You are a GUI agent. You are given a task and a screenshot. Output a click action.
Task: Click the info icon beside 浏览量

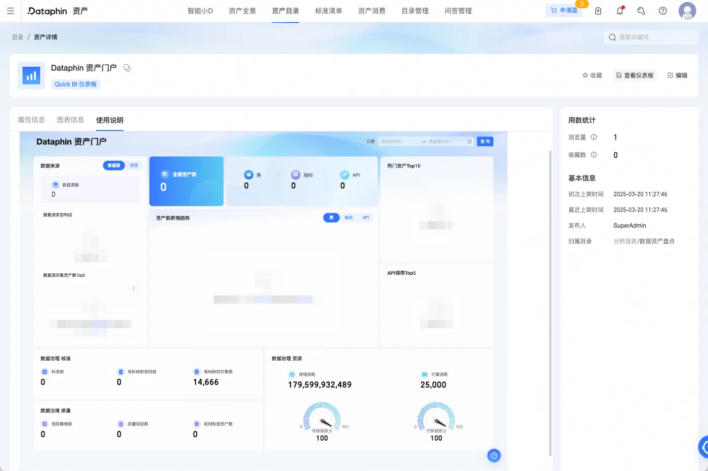pos(594,137)
